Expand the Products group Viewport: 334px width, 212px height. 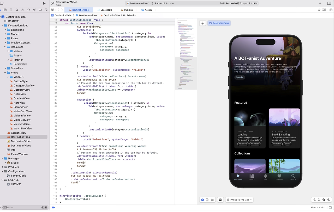click(x=2, y=167)
